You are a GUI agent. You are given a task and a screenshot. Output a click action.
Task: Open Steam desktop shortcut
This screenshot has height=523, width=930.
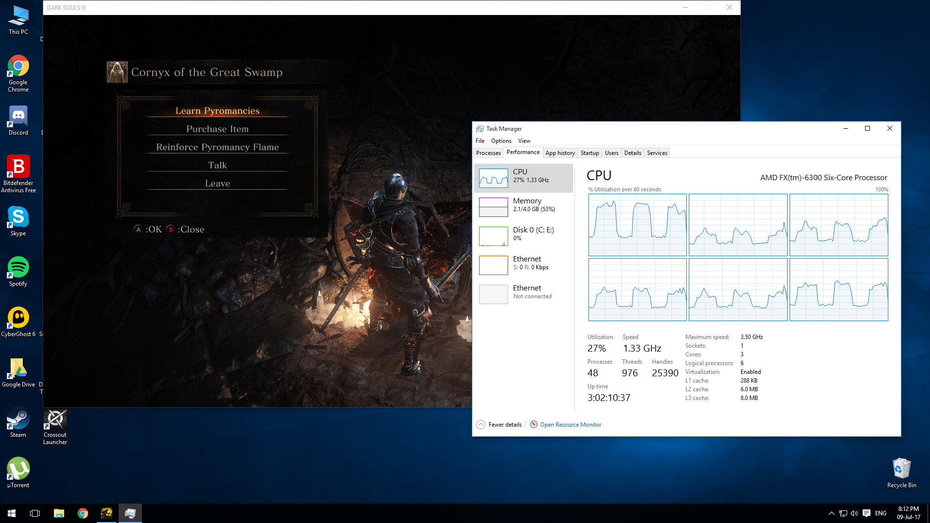18,423
